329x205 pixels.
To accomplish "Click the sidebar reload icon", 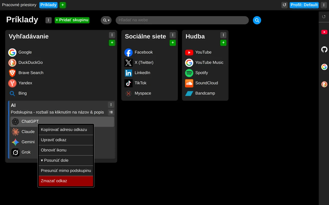I will tap(324, 17).
